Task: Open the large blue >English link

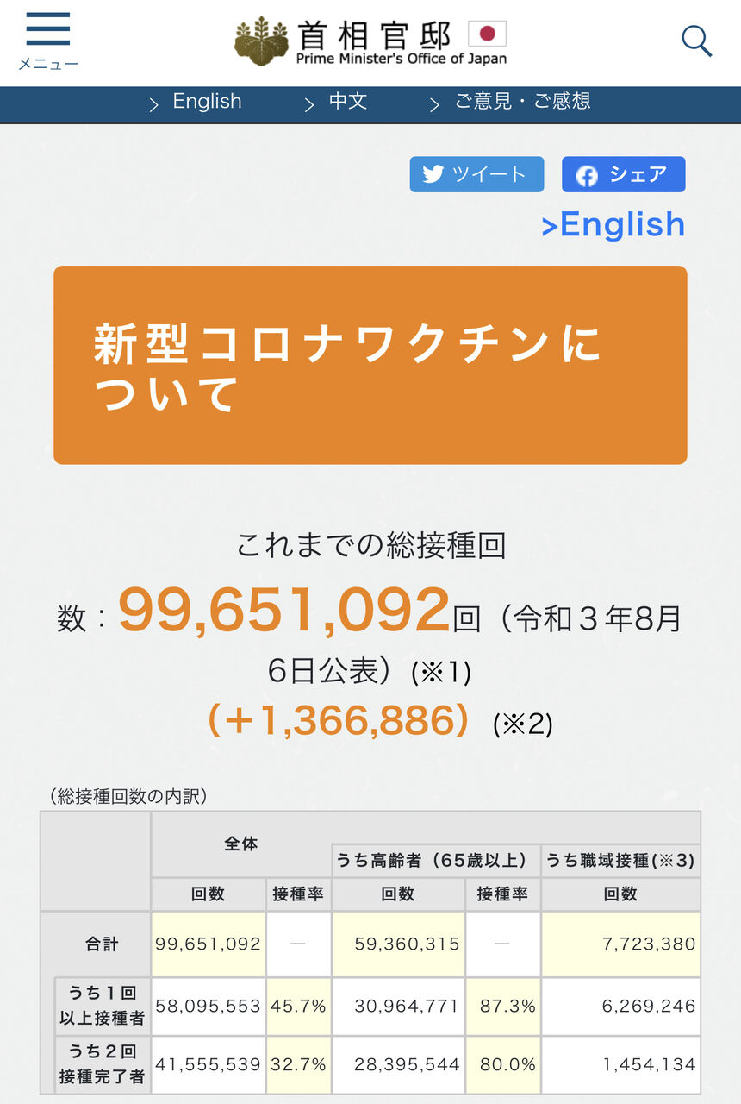Action: [613, 224]
